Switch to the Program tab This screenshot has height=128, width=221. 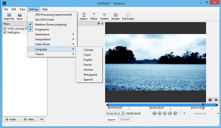coord(125,119)
